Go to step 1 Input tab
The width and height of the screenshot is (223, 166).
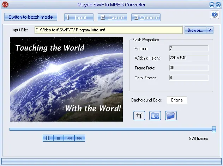[79, 17]
